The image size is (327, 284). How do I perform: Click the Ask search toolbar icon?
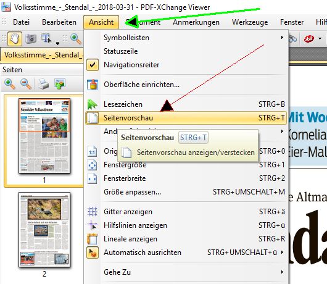coord(309,39)
